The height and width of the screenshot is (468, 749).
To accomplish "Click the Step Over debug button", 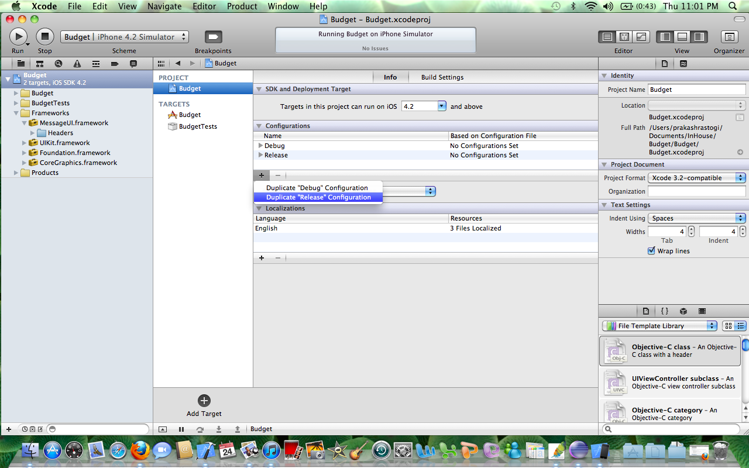I will click(x=200, y=429).
